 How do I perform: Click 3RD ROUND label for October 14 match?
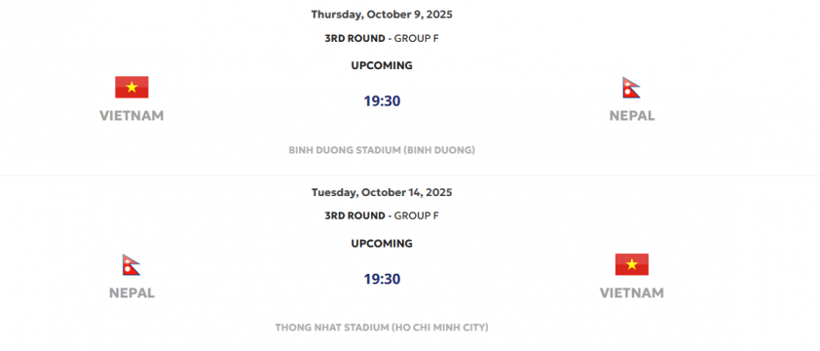click(x=355, y=215)
